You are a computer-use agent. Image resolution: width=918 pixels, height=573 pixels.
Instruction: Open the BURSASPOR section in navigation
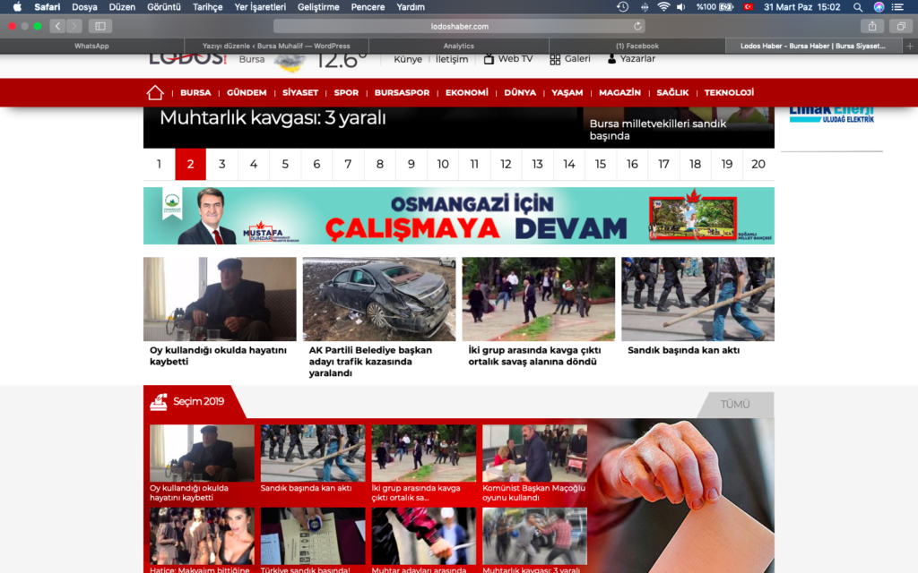click(402, 92)
